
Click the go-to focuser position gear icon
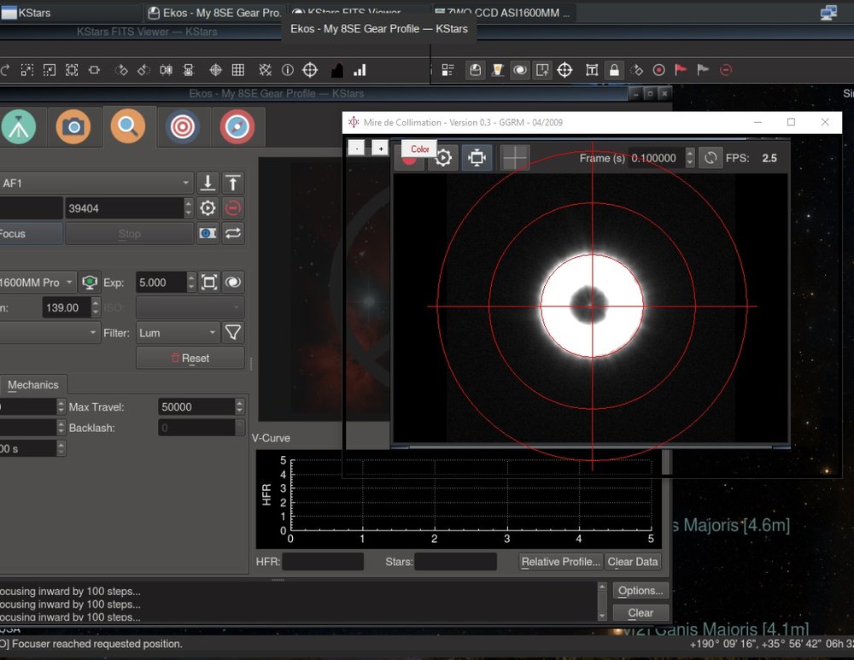click(x=208, y=208)
